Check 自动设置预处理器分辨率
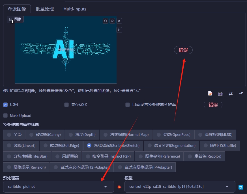 click(128, 104)
